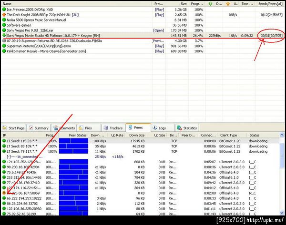Click peer icon of 66.222.194.253:18222
The height and width of the screenshot is (225, 286).
coord(4,198)
